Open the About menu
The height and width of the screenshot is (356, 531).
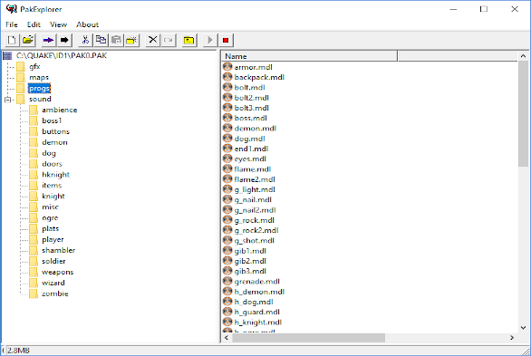click(x=87, y=24)
